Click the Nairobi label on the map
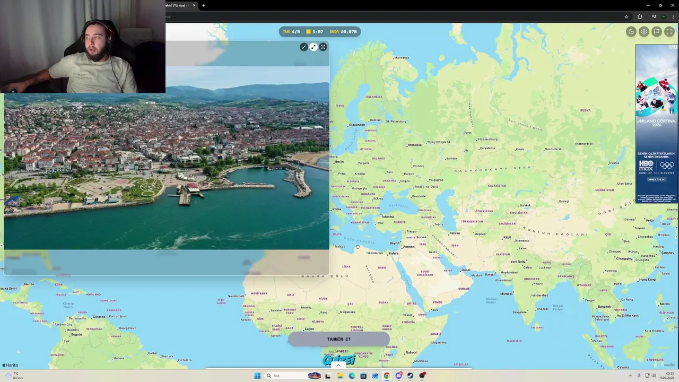The image size is (679, 382). [411, 352]
